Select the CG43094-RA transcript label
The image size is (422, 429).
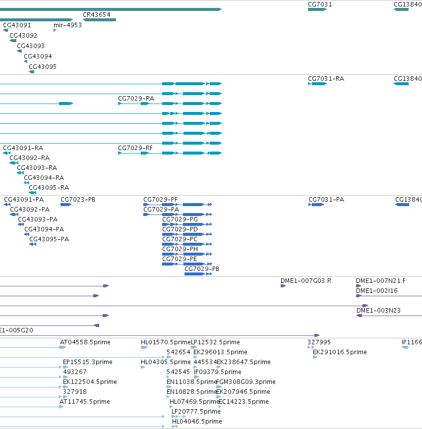point(44,177)
